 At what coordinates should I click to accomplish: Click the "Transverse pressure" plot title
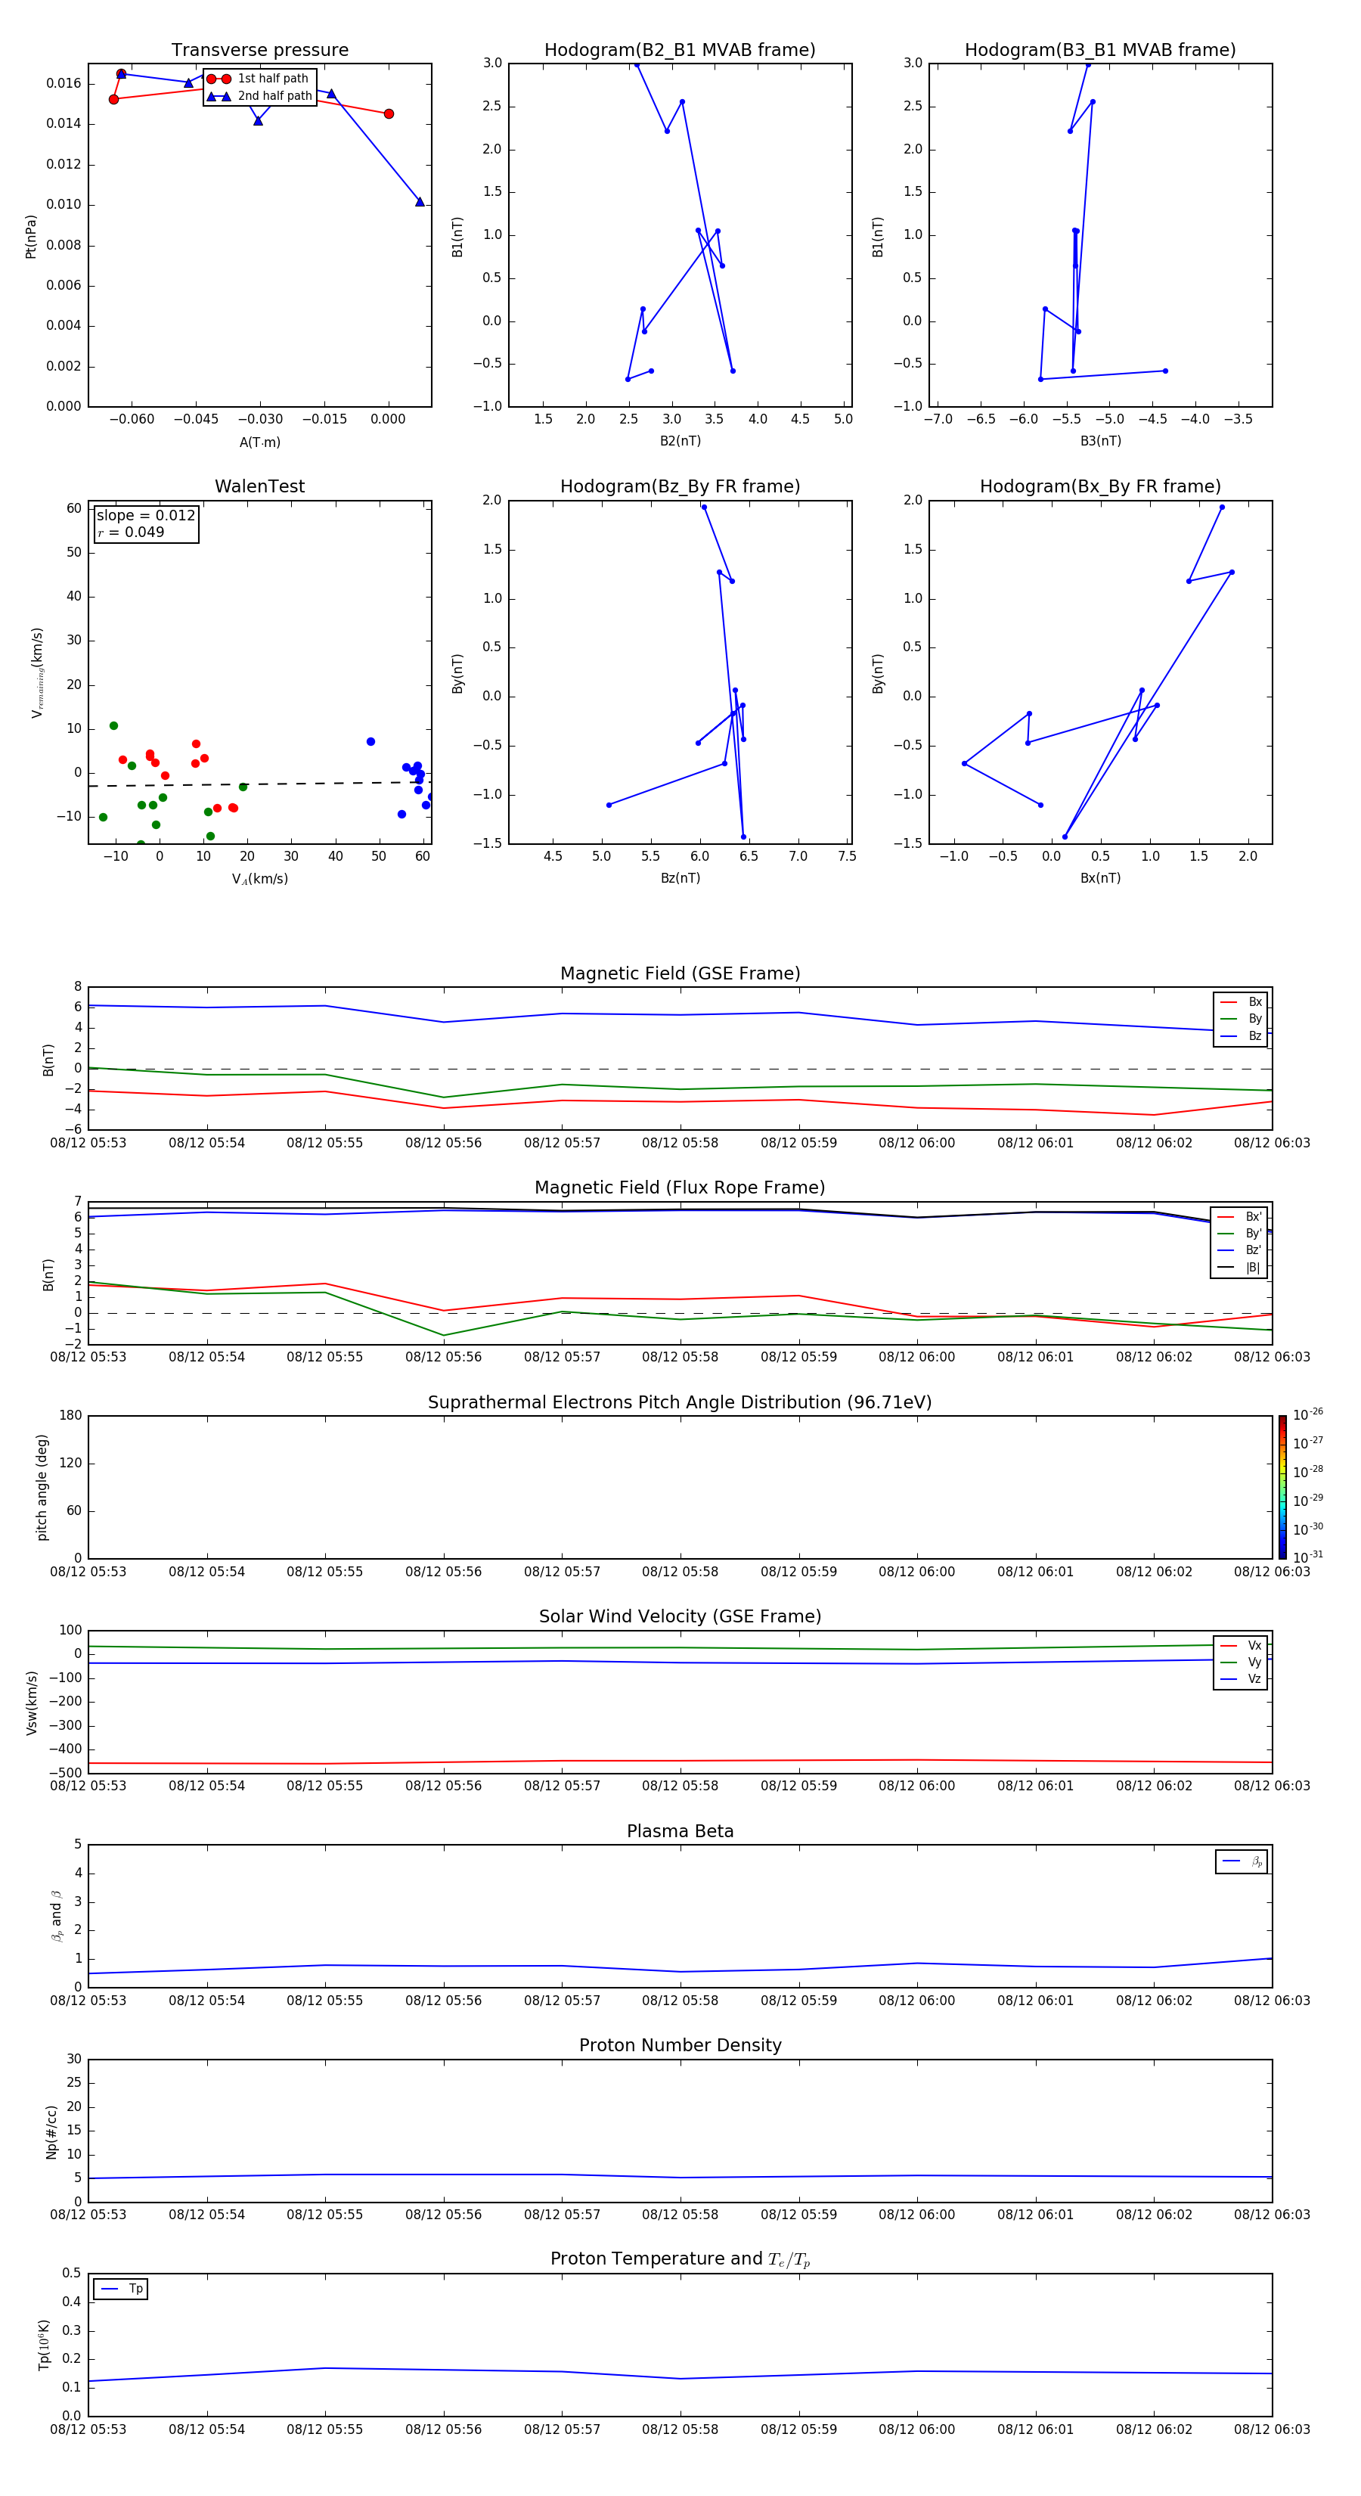click(259, 51)
